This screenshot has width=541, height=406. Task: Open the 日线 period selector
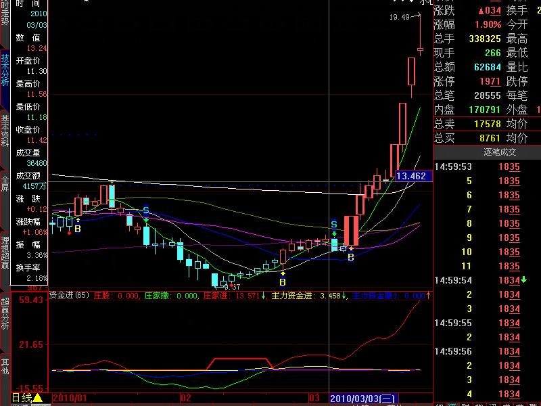tap(22, 398)
